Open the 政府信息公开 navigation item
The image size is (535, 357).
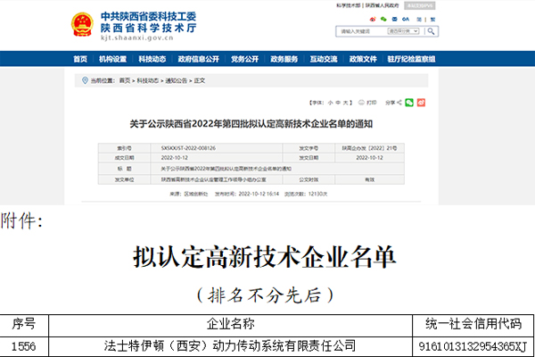[197, 59]
